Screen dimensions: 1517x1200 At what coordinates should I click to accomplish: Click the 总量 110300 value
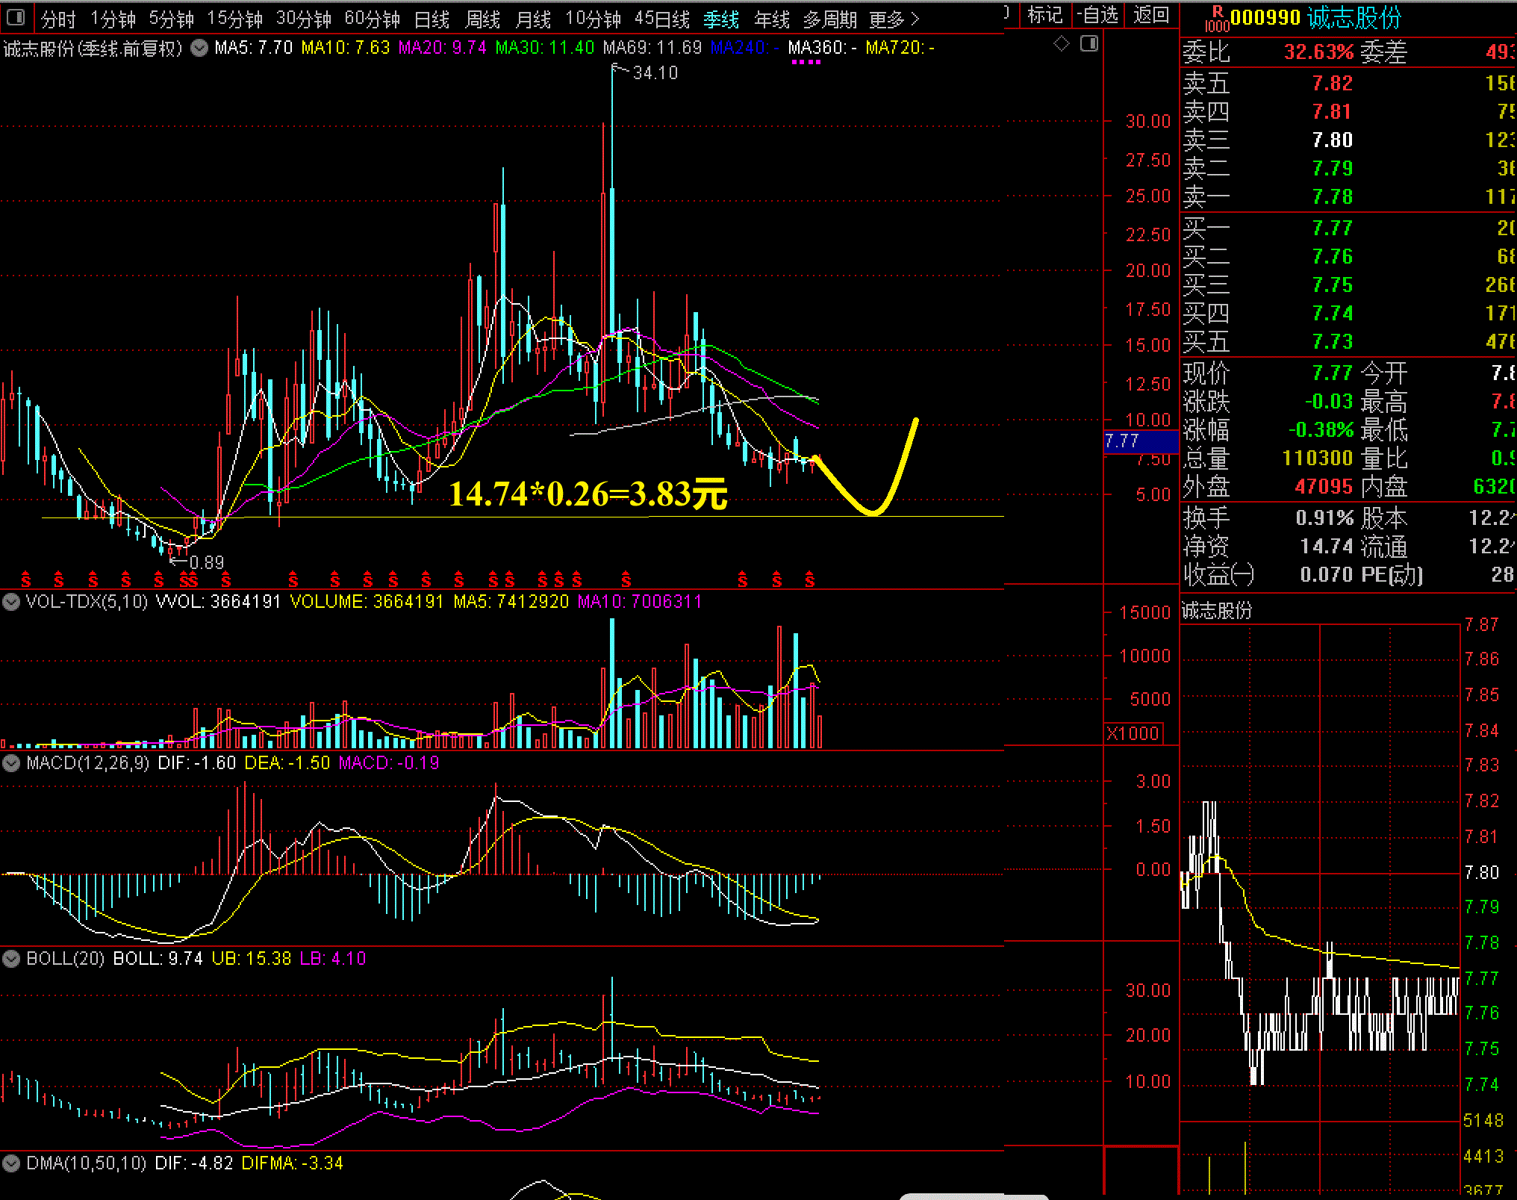point(1318,458)
